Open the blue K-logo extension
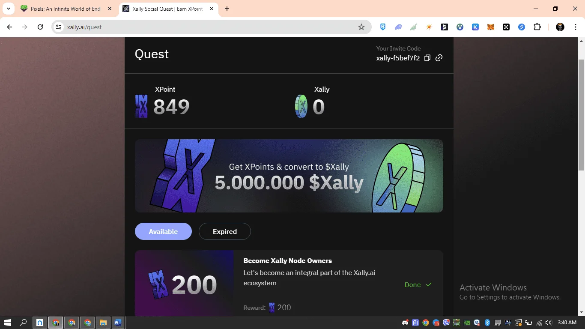This screenshot has height=329, width=585. (x=475, y=27)
